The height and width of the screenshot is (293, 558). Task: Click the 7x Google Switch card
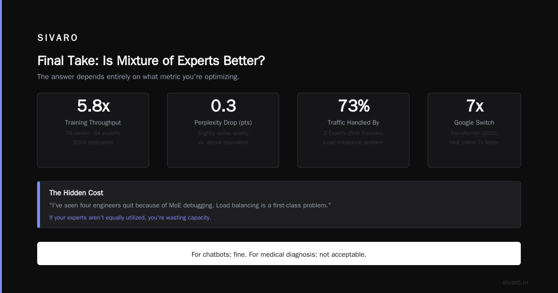click(474, 130)
